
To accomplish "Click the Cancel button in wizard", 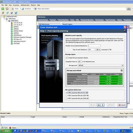I will point(122,105).
